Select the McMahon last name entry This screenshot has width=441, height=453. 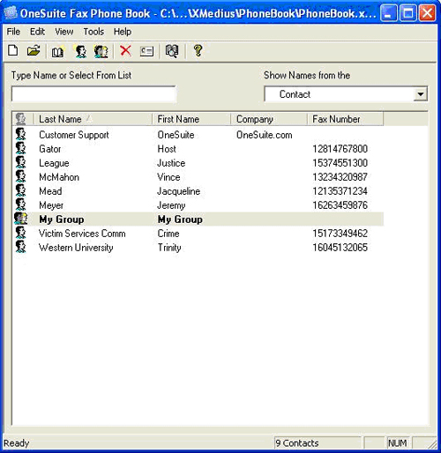[59, 177]
